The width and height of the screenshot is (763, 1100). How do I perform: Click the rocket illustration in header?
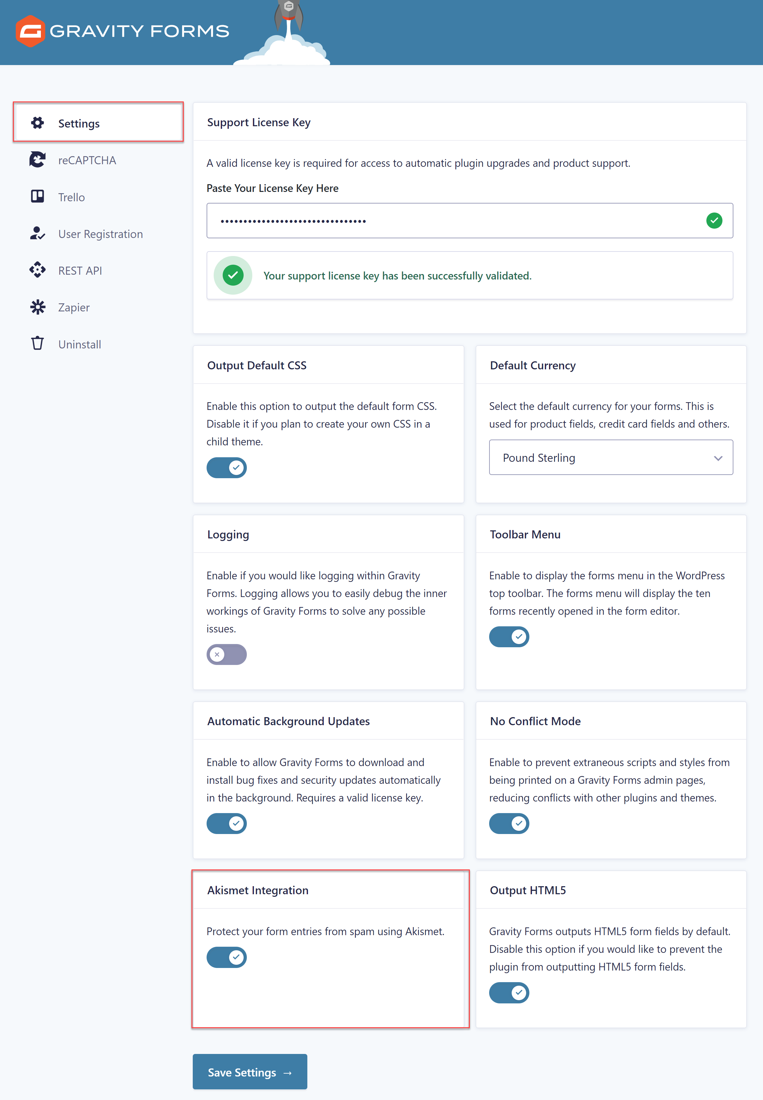point(282,33)
